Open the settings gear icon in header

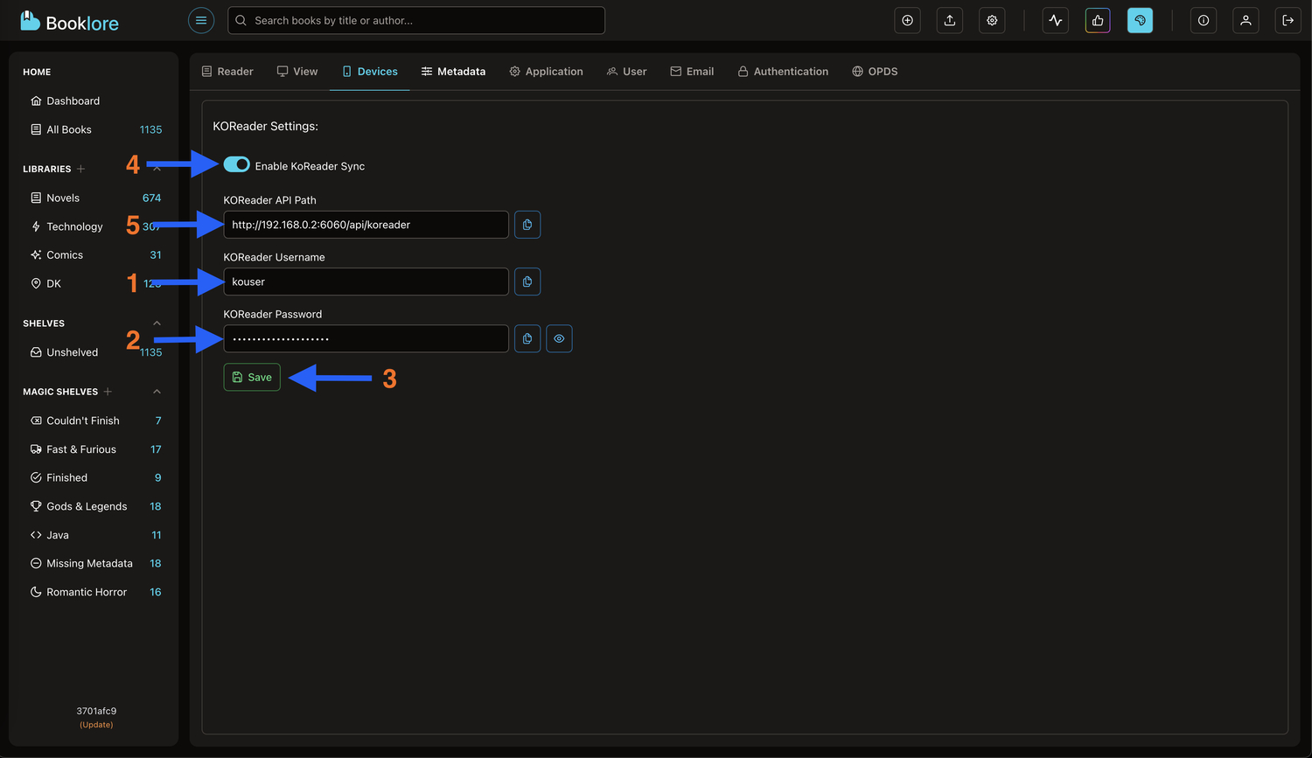click(992, 20)
